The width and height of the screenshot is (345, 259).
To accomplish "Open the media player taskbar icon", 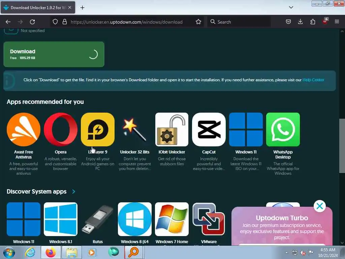I will coord(92,252).
